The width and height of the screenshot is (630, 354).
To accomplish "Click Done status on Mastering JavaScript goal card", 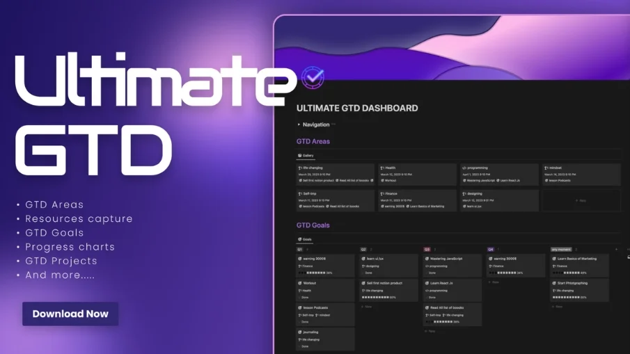I will tap(431, 273).
